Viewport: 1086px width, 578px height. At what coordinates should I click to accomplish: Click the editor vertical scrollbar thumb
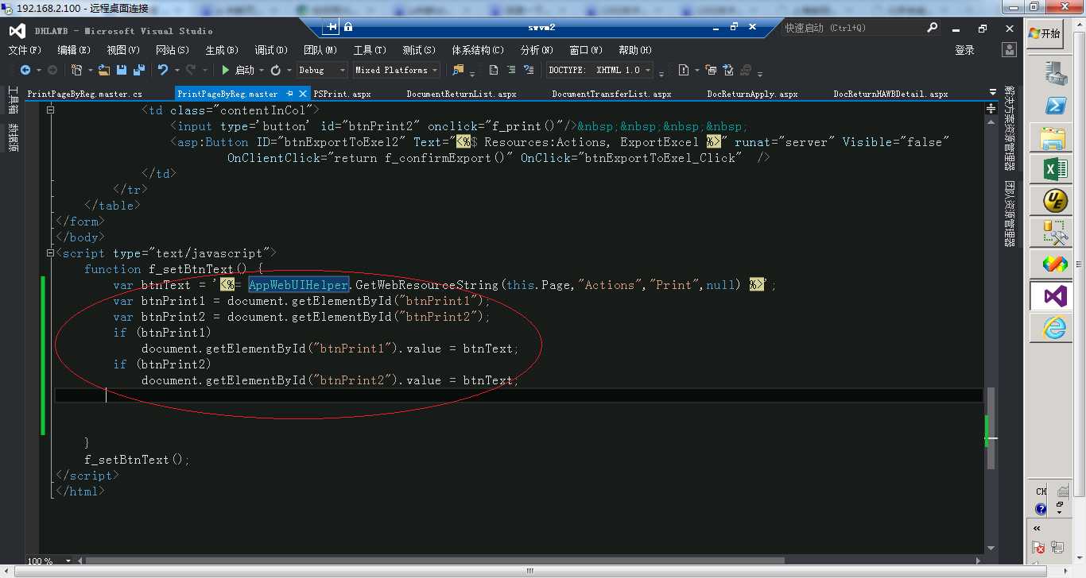coord(991,429)
